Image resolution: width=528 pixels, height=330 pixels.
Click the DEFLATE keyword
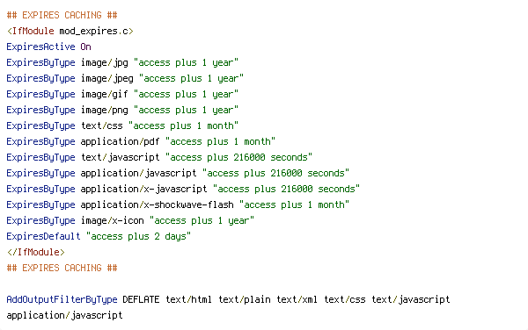141,299
